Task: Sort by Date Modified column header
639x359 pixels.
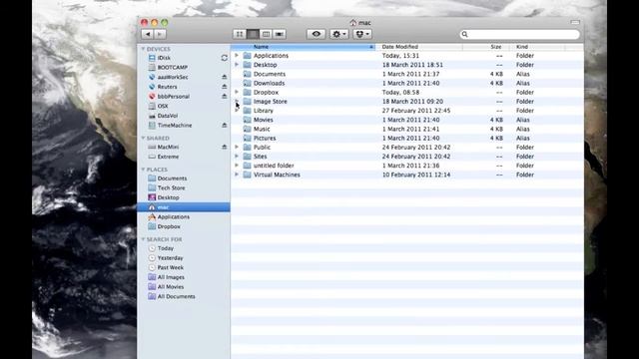Action: (419, 47)
